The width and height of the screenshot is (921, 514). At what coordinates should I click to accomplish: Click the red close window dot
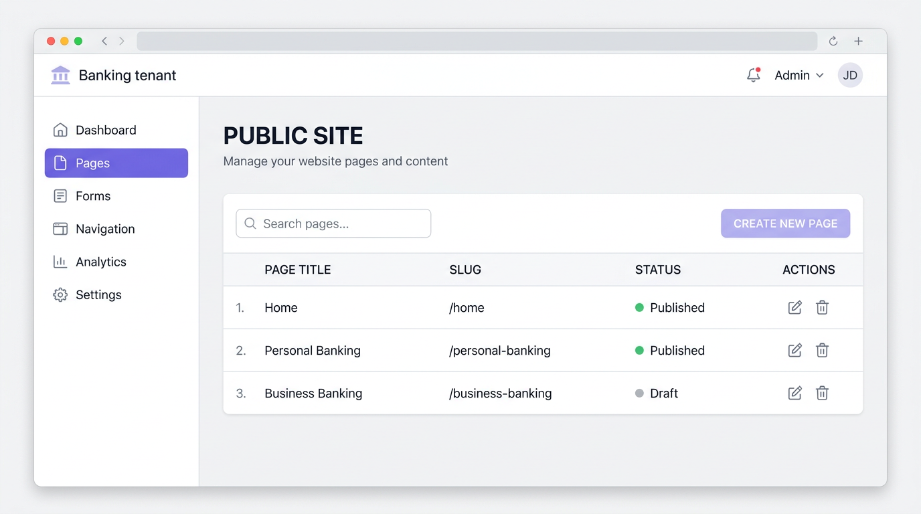[x=51, y=41]
